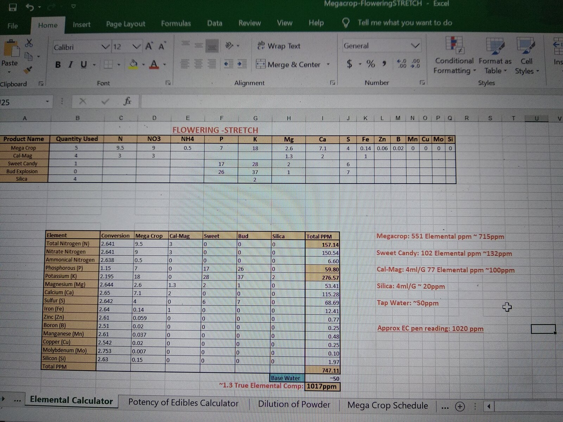
Task: Apply accounting dollar format
Action: point(349,64)
